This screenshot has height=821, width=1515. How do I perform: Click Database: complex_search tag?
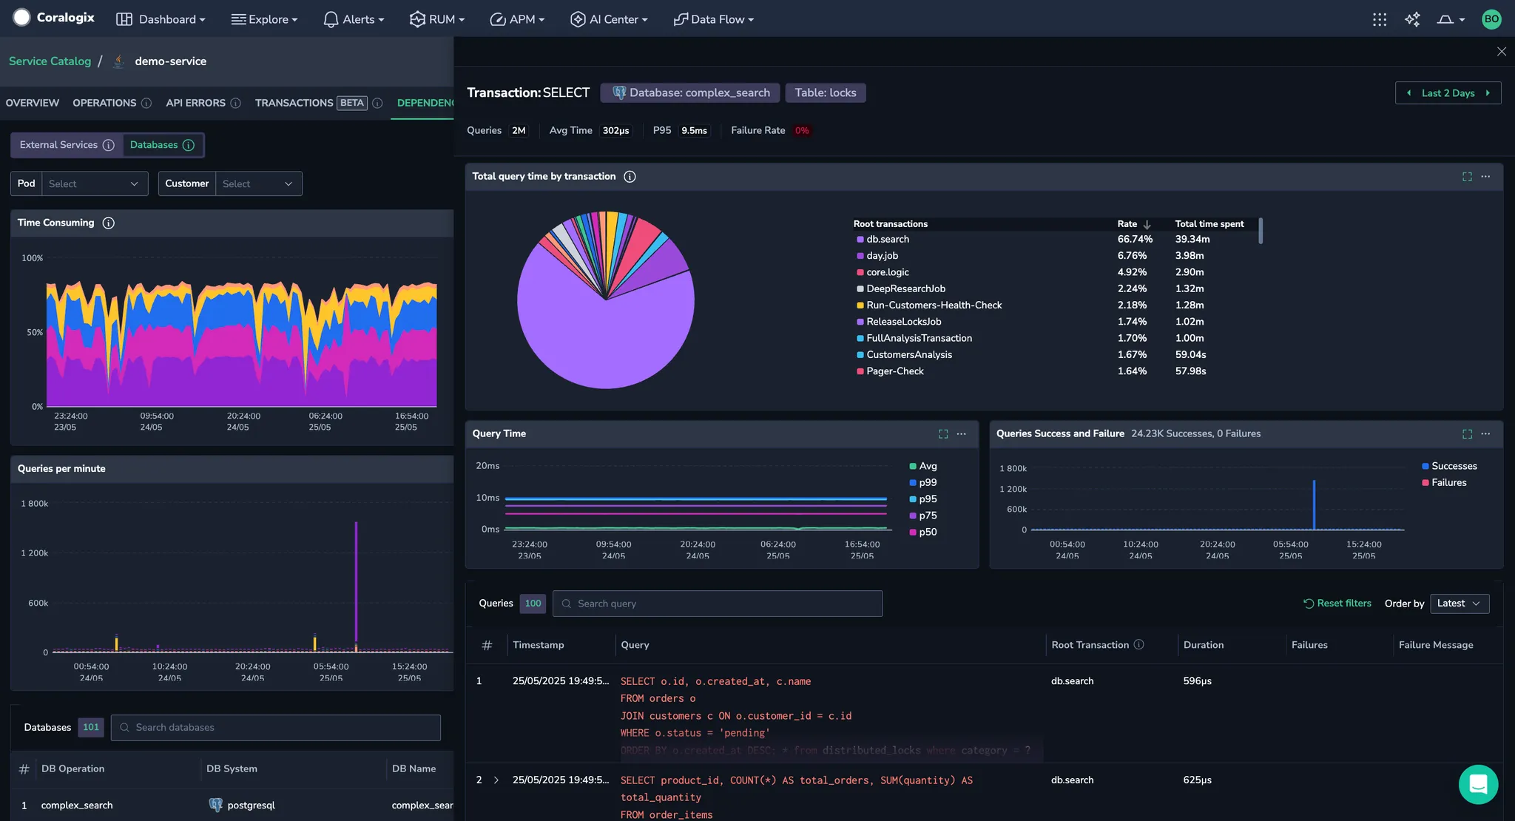(x=690, y=92)
